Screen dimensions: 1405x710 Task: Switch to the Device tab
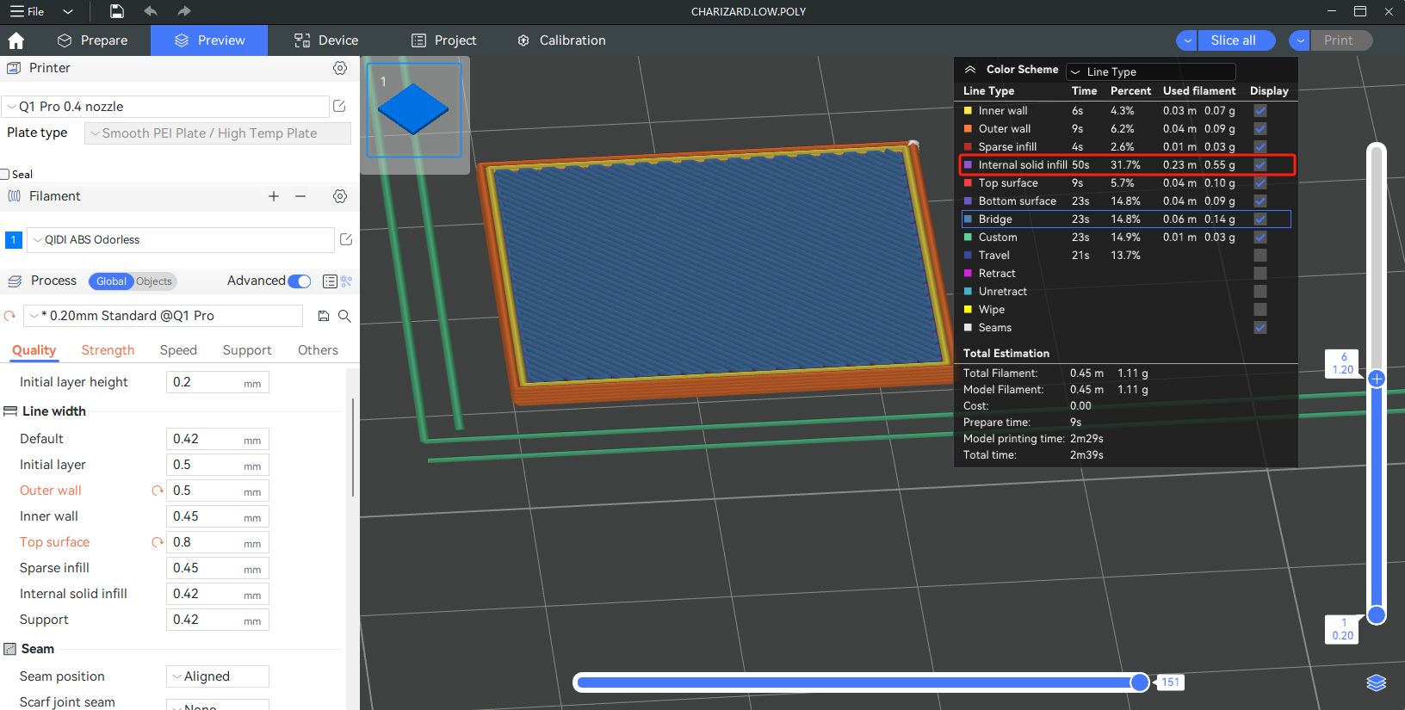pos(326,40)
